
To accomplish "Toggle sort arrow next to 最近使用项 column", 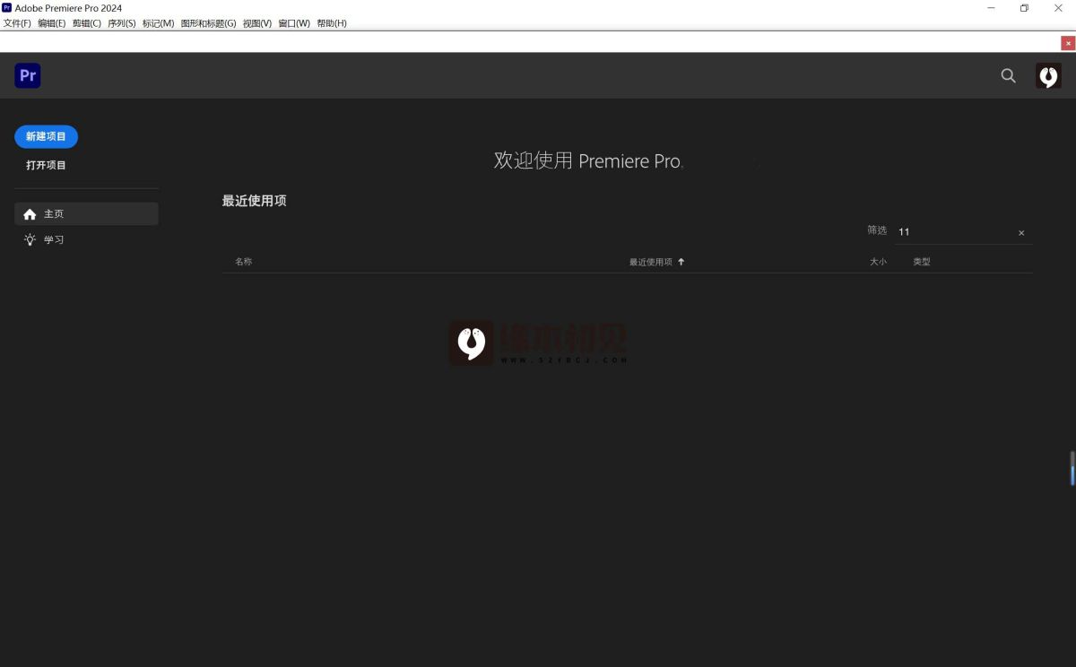I will (x=681, y=262).
